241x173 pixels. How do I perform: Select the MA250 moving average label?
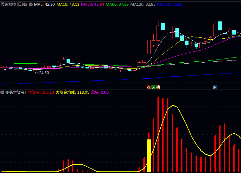170,4
